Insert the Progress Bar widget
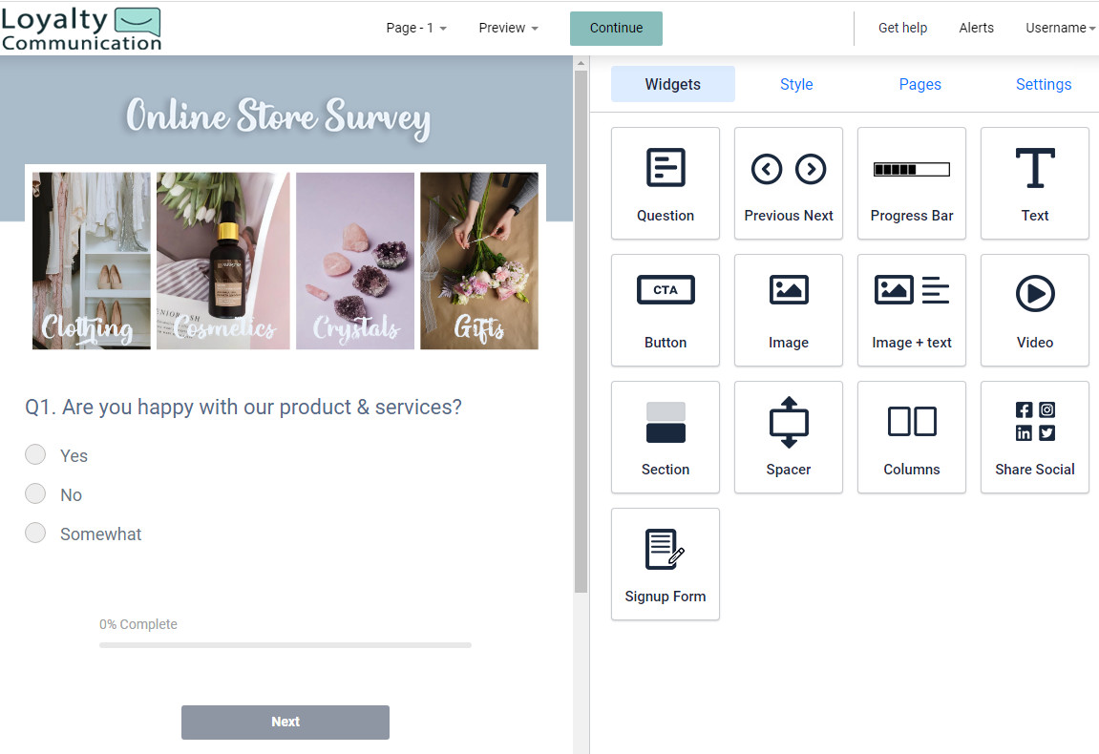1099x754 pixels. pos(911,183)
